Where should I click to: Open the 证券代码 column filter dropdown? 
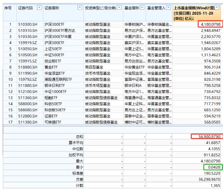point(39,8)
